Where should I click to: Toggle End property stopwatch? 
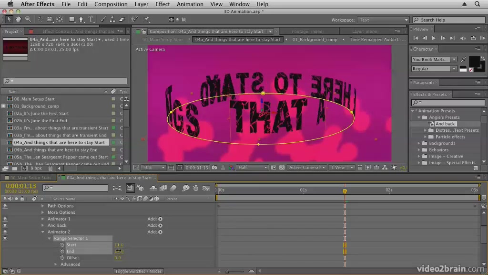point(62,251)
